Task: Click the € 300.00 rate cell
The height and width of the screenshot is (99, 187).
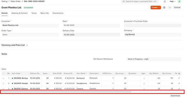Action: [x=56, y=83]
